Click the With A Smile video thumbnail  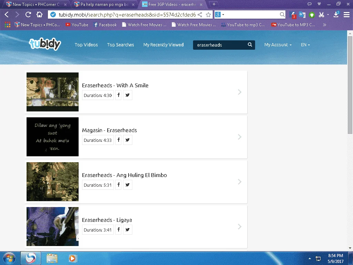[52, 92]
